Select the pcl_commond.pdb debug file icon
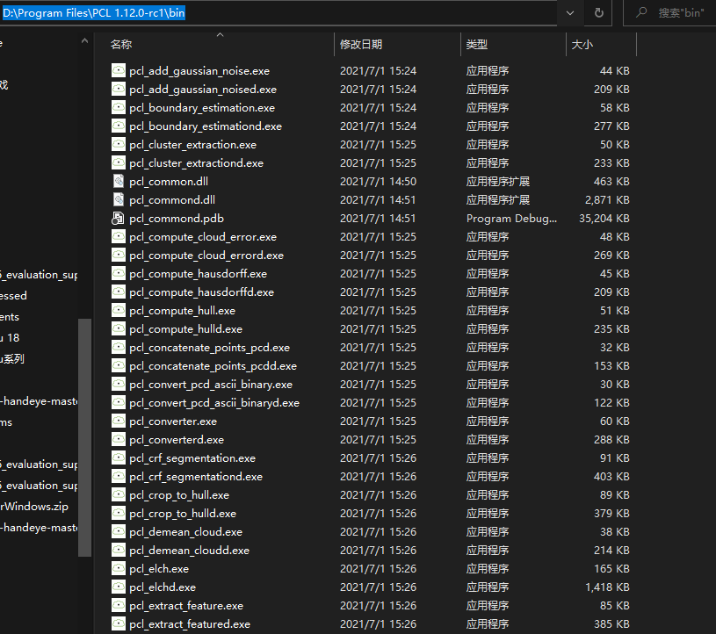 pyautogui.click(x=117, y=218)
